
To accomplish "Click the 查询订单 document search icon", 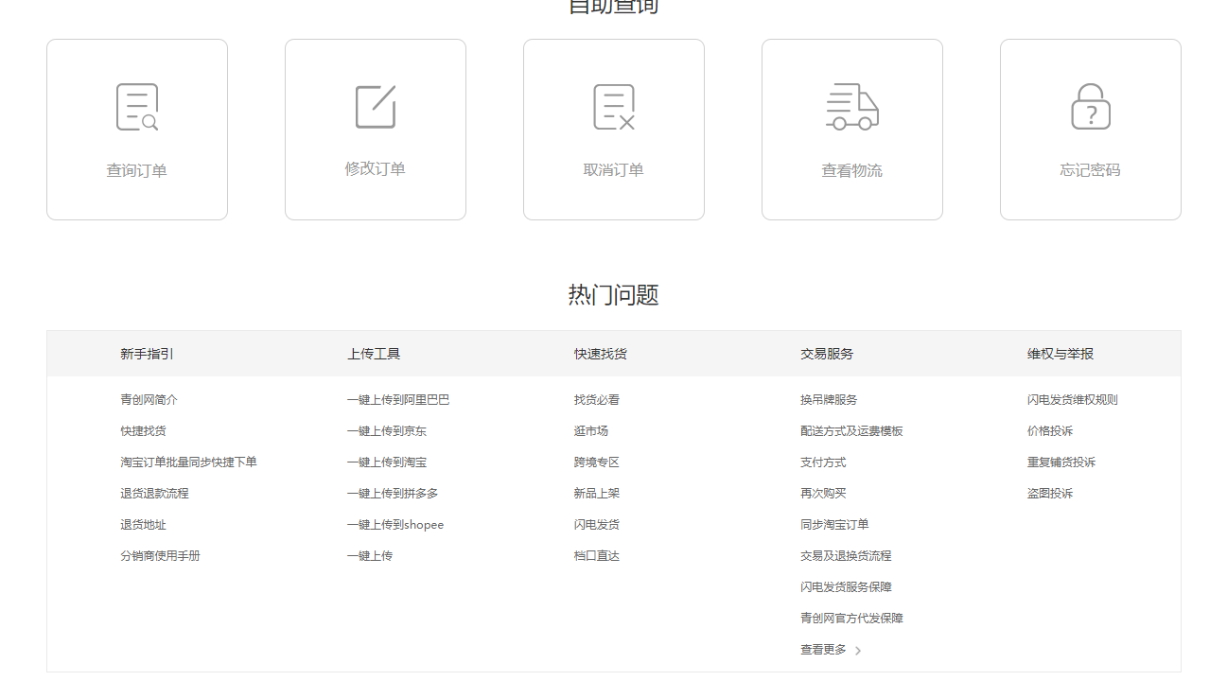I will pos(137,107).
